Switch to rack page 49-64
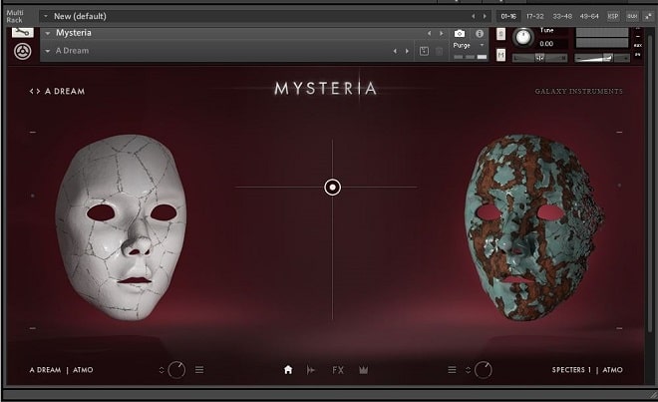The height and width of the screenshot is (402, 658). (589, 16)
